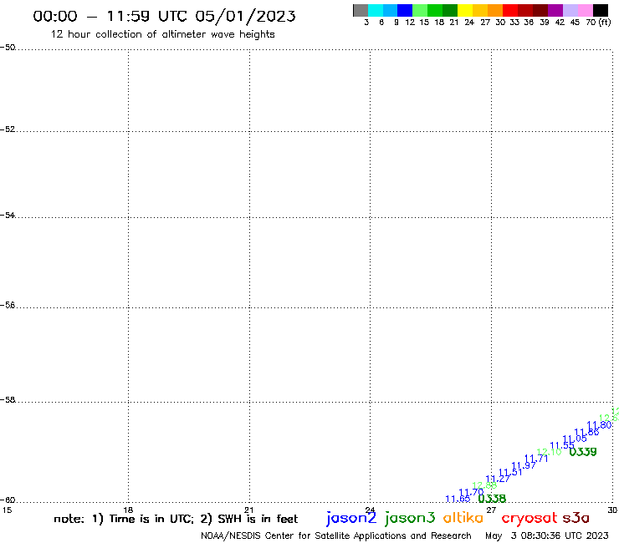Click the NOAA/NESDIS Center credit line
619x543 pixels.
click(x=336, y=535)
